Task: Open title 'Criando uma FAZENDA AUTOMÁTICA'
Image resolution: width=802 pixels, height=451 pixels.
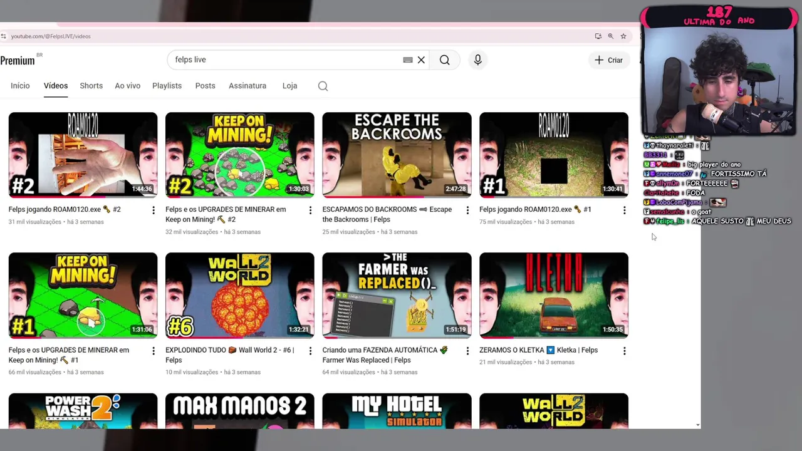Action: (x=385, y=355)
